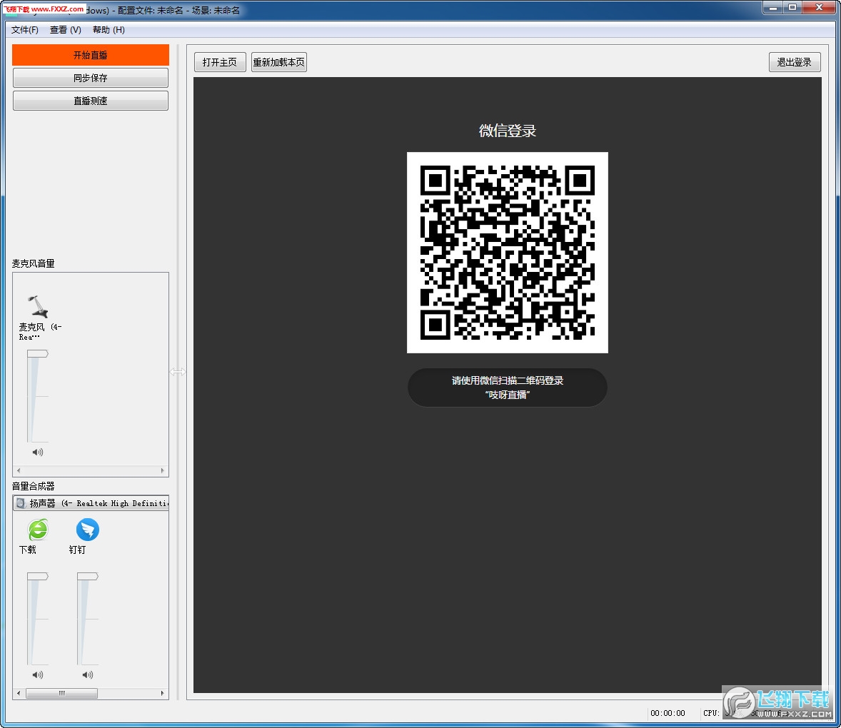Run 直播测速 speed test
The height and width of the screenshot is (728, 841).
91,101
